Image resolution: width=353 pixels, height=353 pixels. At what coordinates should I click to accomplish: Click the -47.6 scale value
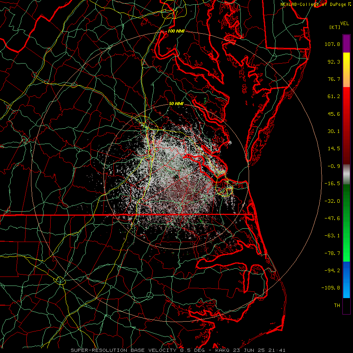pyautogui.click(x=332, y=218)
